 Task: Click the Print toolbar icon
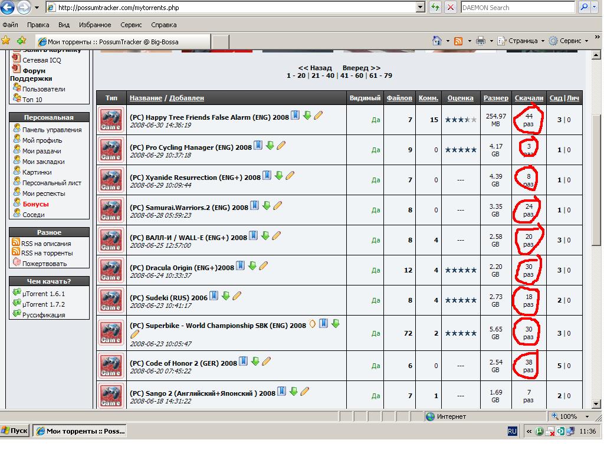480,41
